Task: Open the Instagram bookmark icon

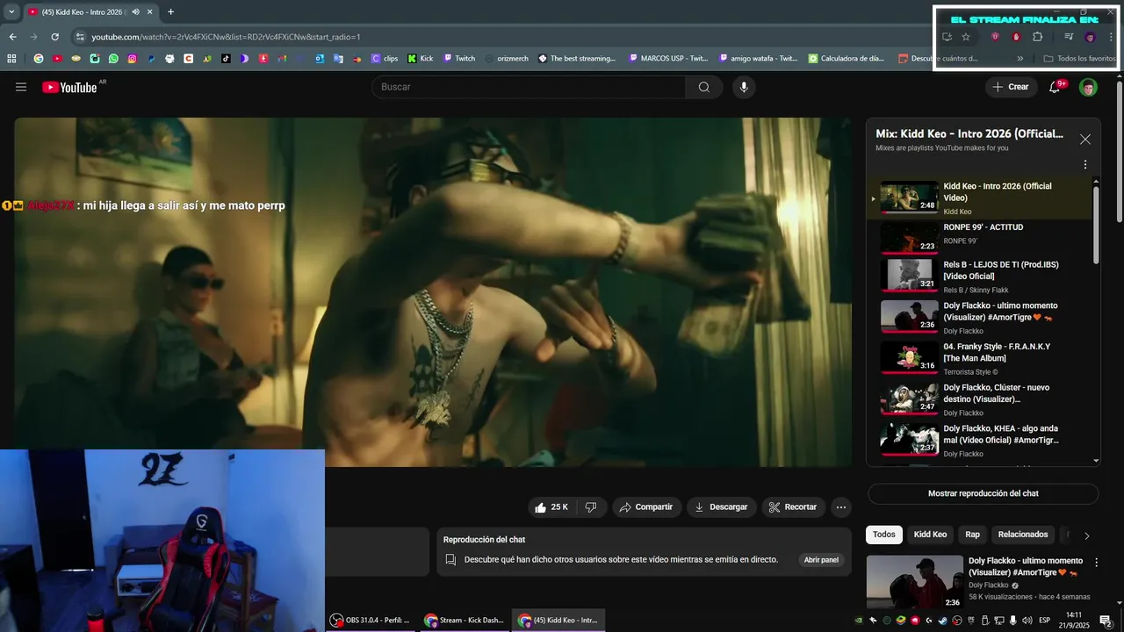Action: 132,59
